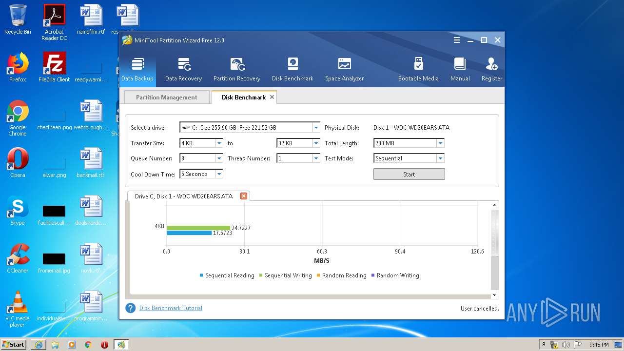Toggle Random Writing legend entry

coord(395,275)
